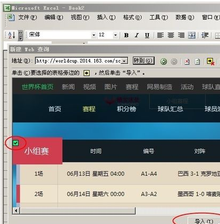
Task: Click the grey forward navigation icon
Action: click(174, 62)
